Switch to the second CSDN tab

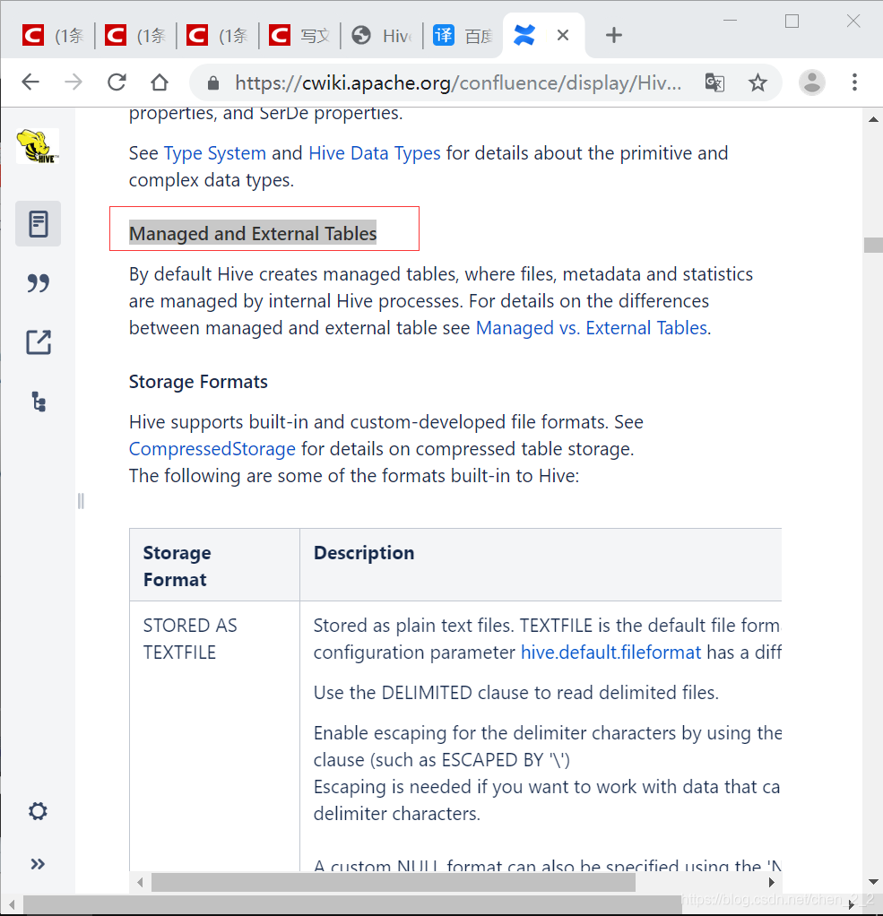click(135, 36)
